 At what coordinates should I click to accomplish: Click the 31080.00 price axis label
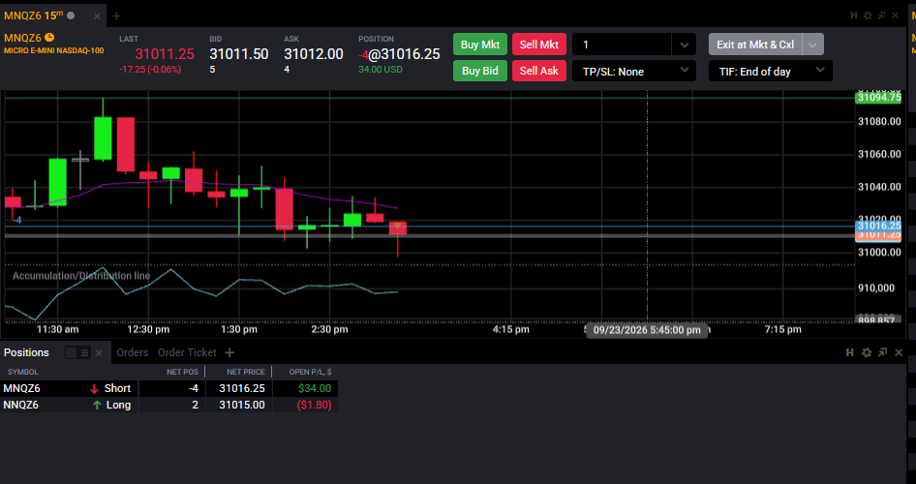879,121
